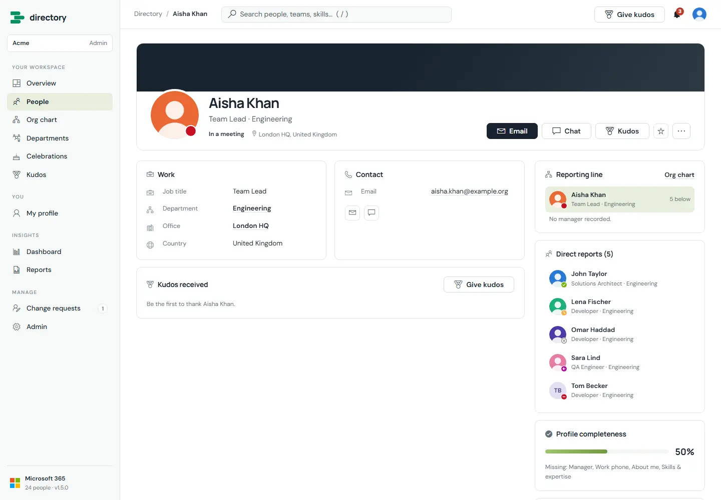Open Sara Lind's profile
Image resolution: width=721 pixels, height=500 pixels.
[620, 362]
